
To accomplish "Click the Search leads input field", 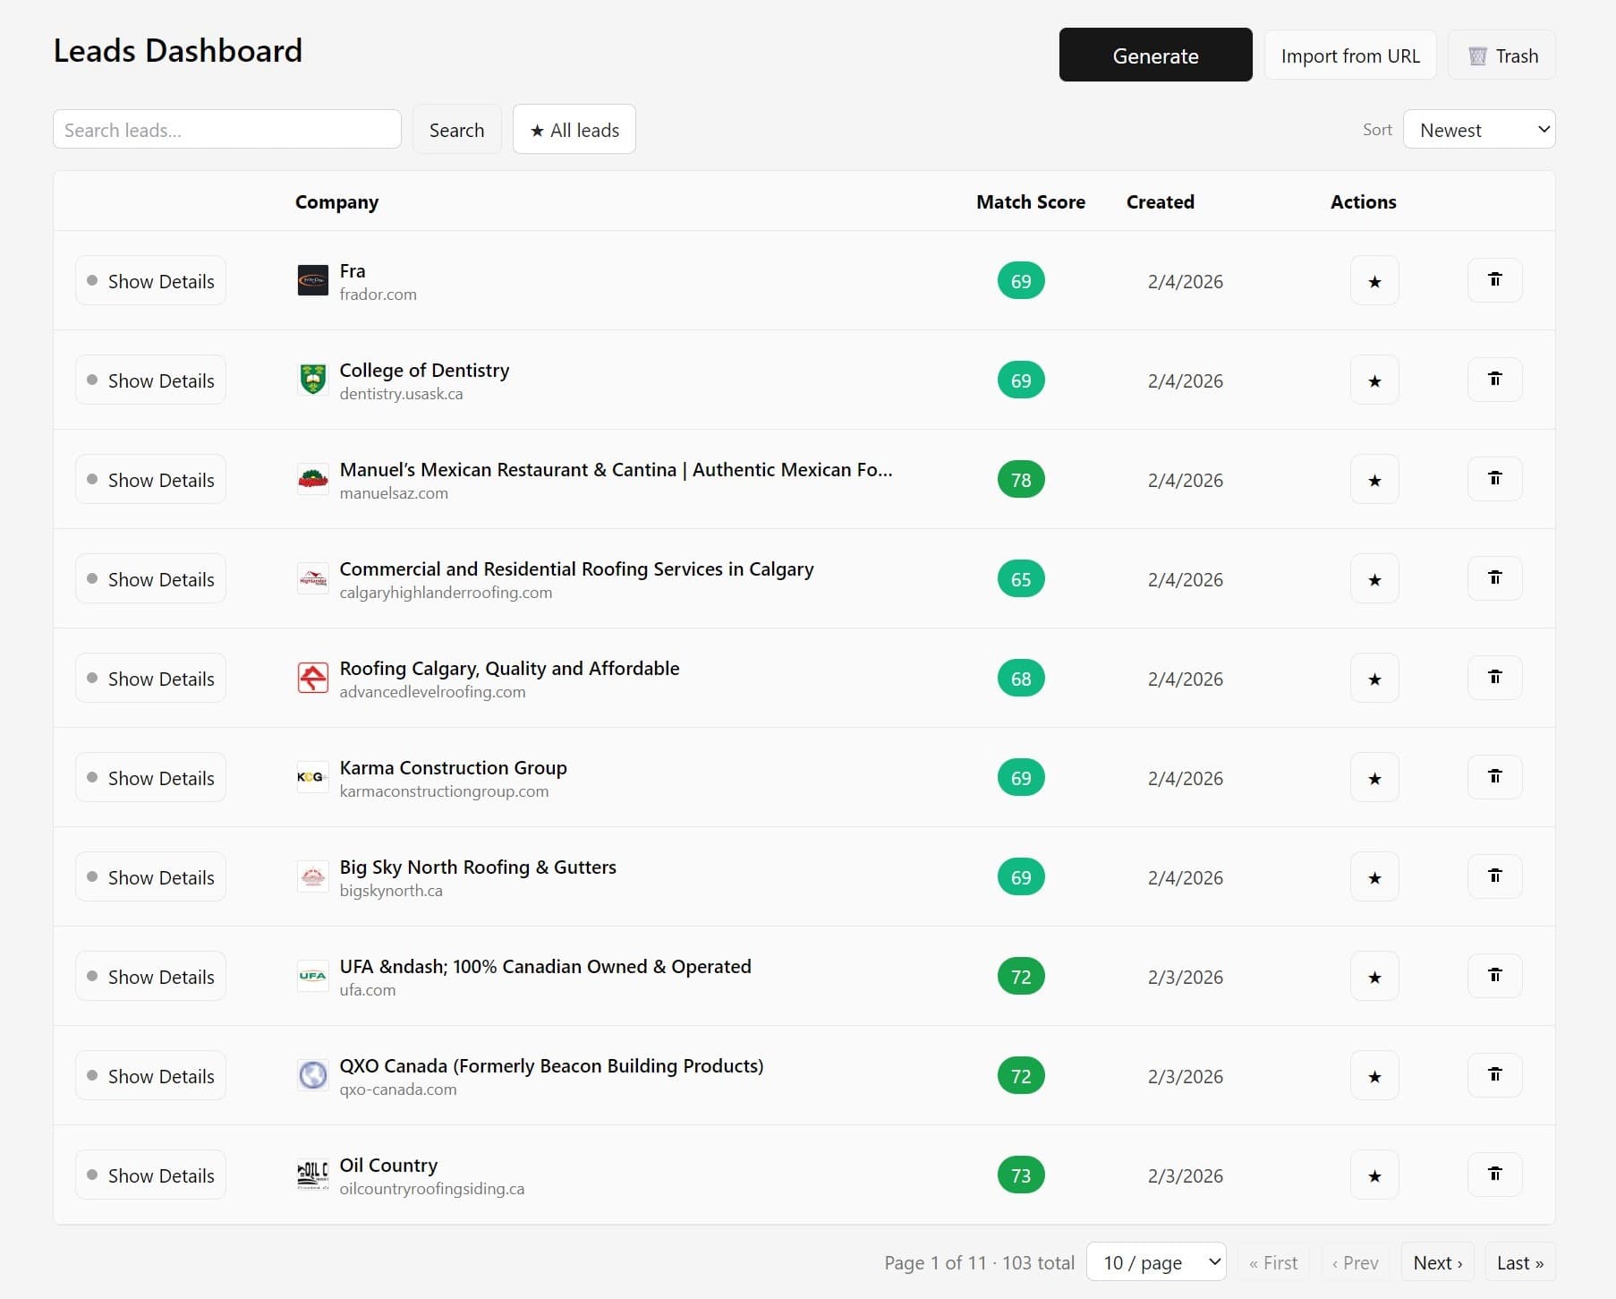I will pos(226,129).
